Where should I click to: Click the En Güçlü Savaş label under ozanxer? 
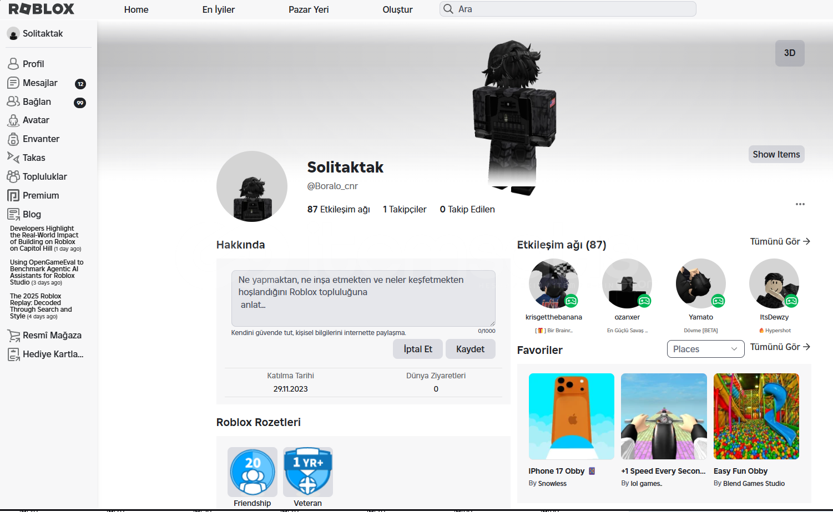[627, 331]
